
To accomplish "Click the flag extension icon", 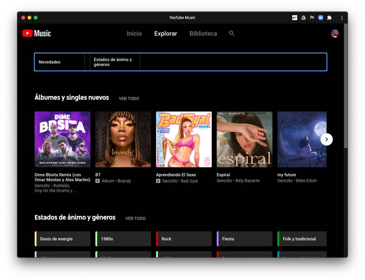I will click(312, 18).
